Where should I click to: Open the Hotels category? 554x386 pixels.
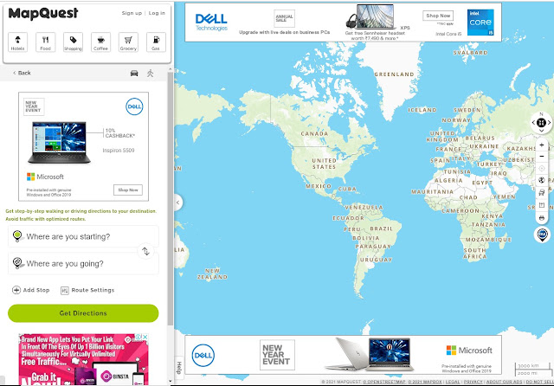(x=17, y=42)
